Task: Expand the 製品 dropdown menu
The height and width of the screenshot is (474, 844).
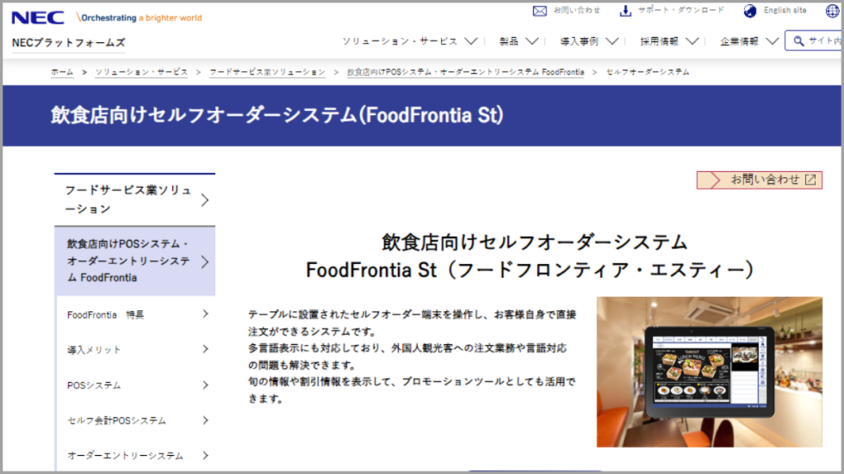Action: click(x=518, y=40)
